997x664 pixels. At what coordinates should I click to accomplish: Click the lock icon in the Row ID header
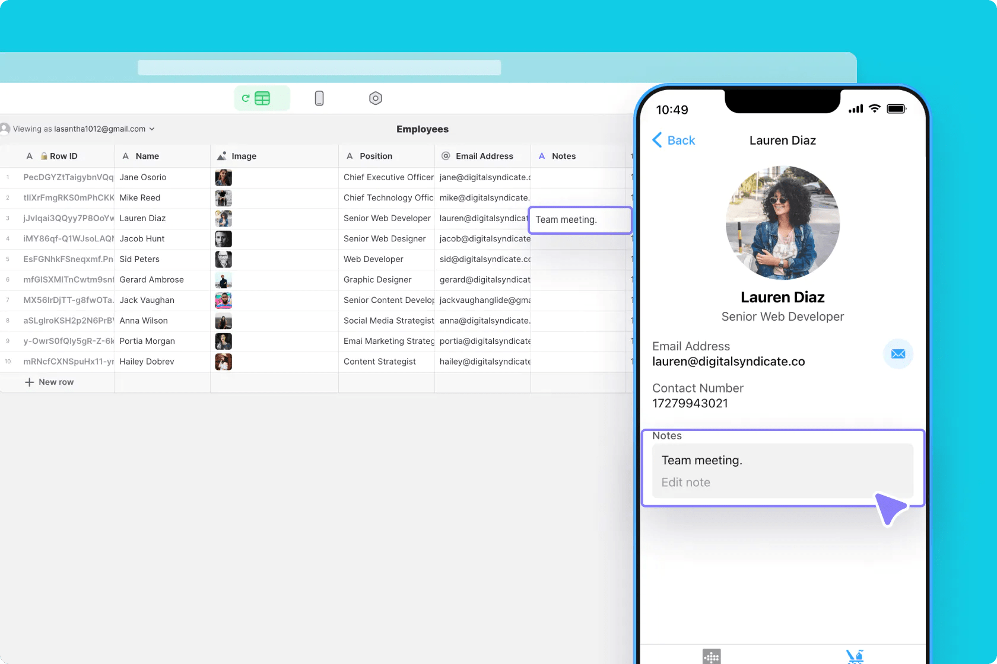coord(43,156)
